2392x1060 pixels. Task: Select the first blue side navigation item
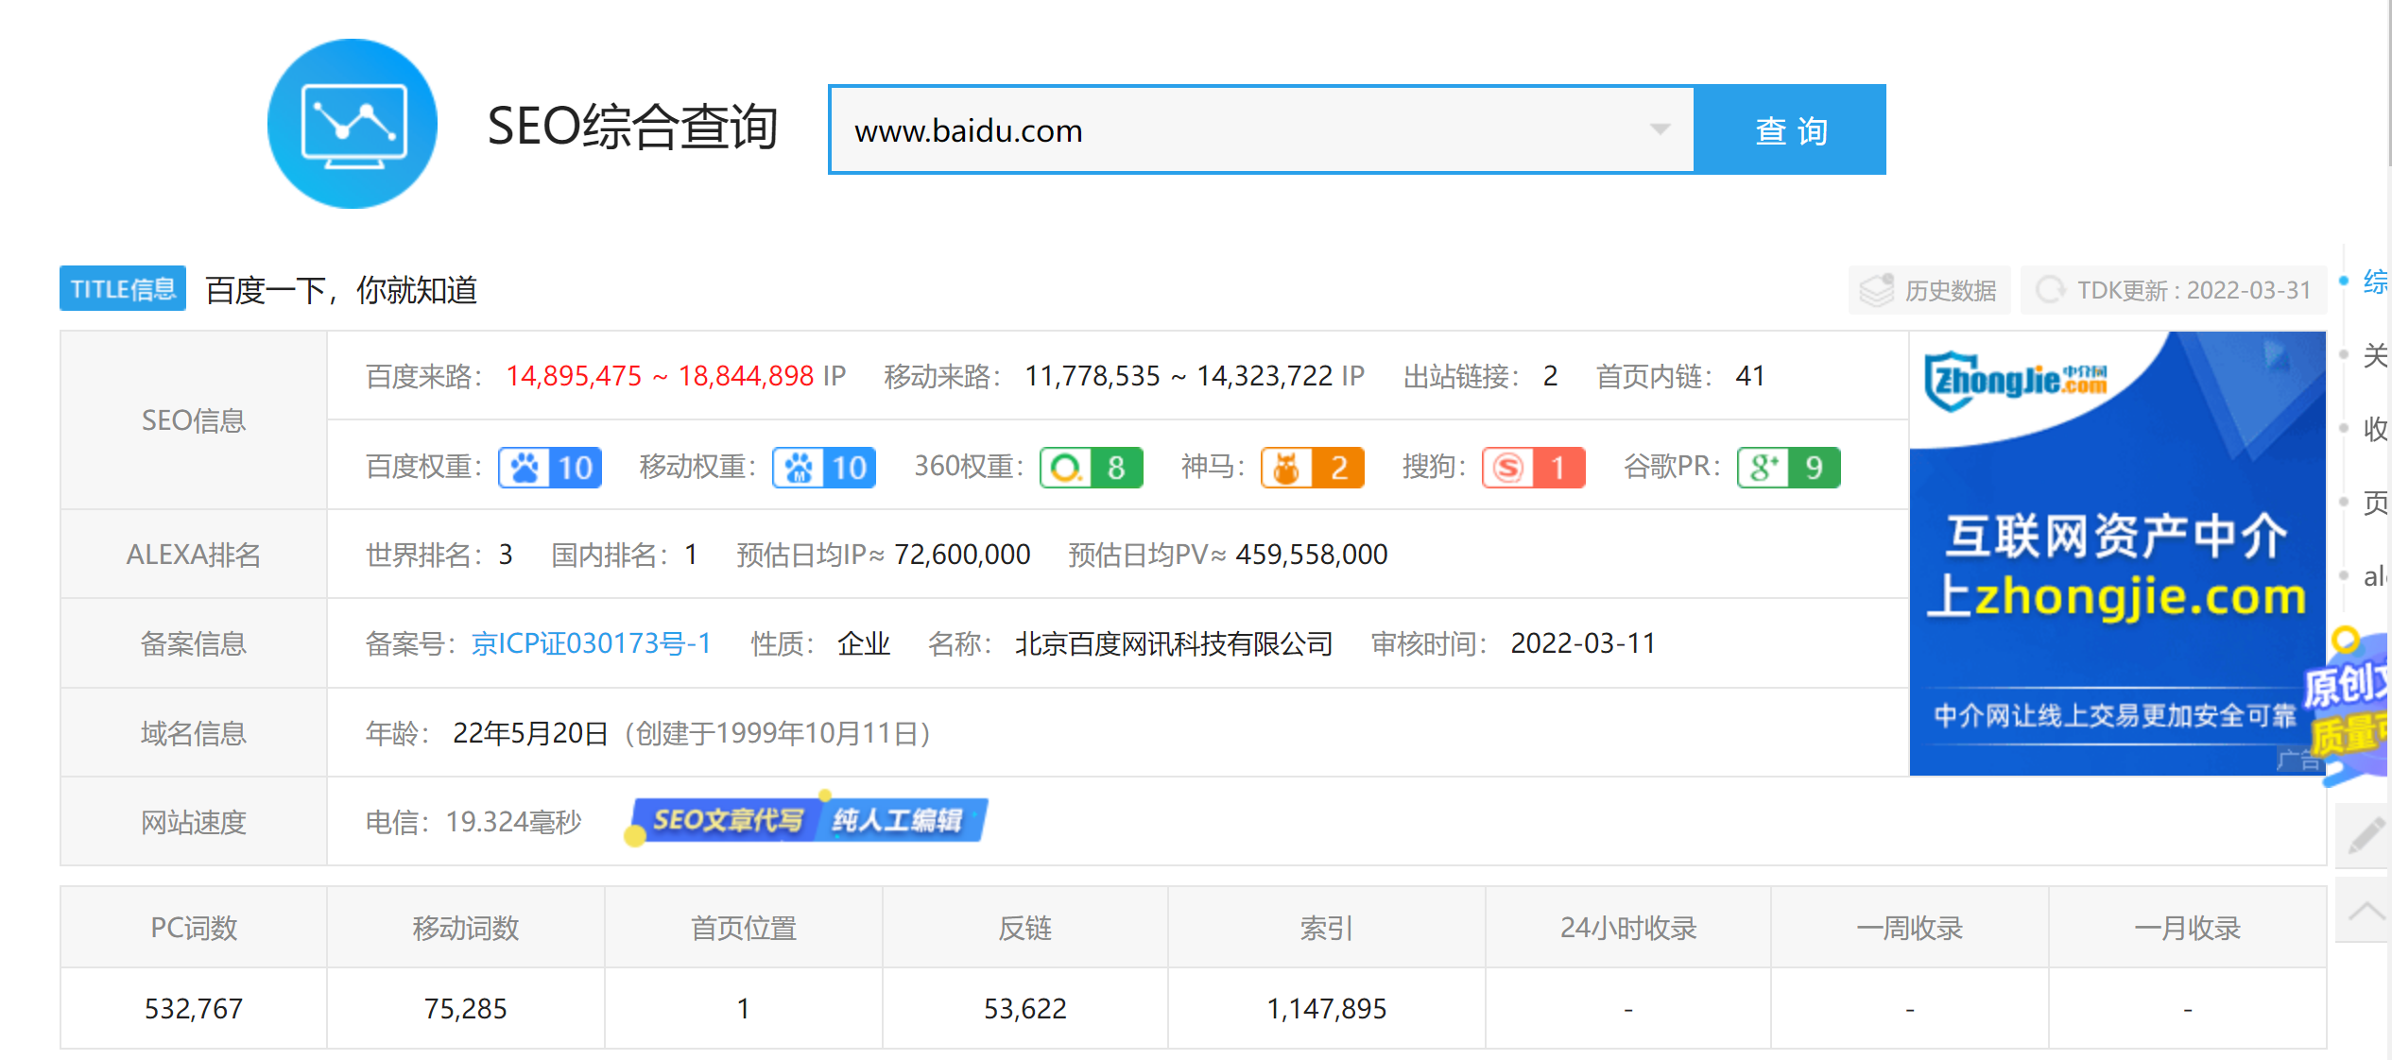(x=2374, y=282)
